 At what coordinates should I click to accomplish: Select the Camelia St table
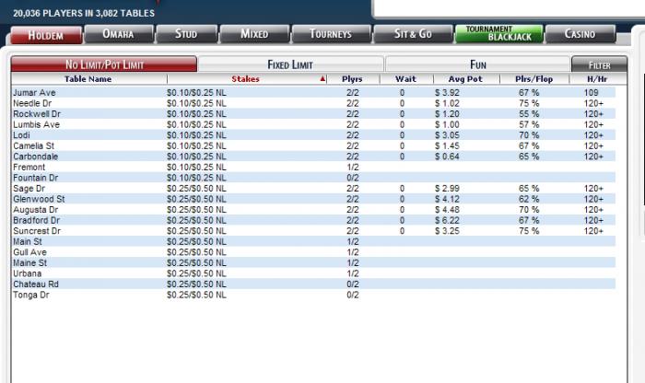(313, 145)
